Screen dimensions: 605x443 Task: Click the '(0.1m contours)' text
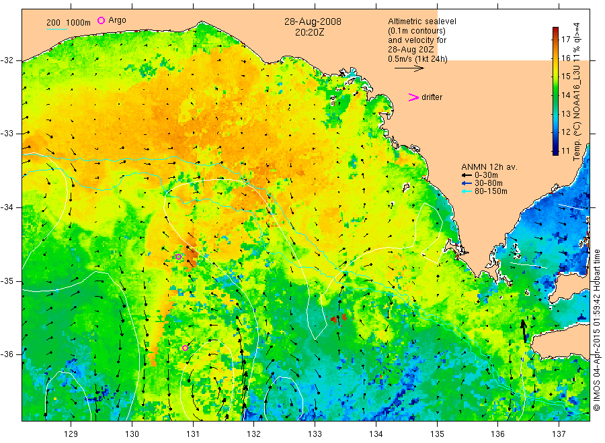click(416, 31)
